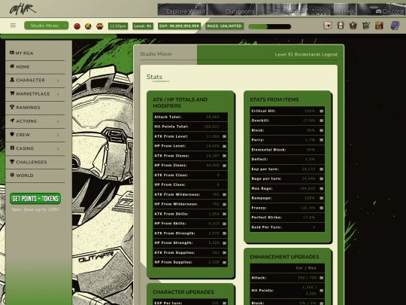Click the muffin-shaped icon in top bar
This screenshot has height=305, width=406.
point(100,26)
